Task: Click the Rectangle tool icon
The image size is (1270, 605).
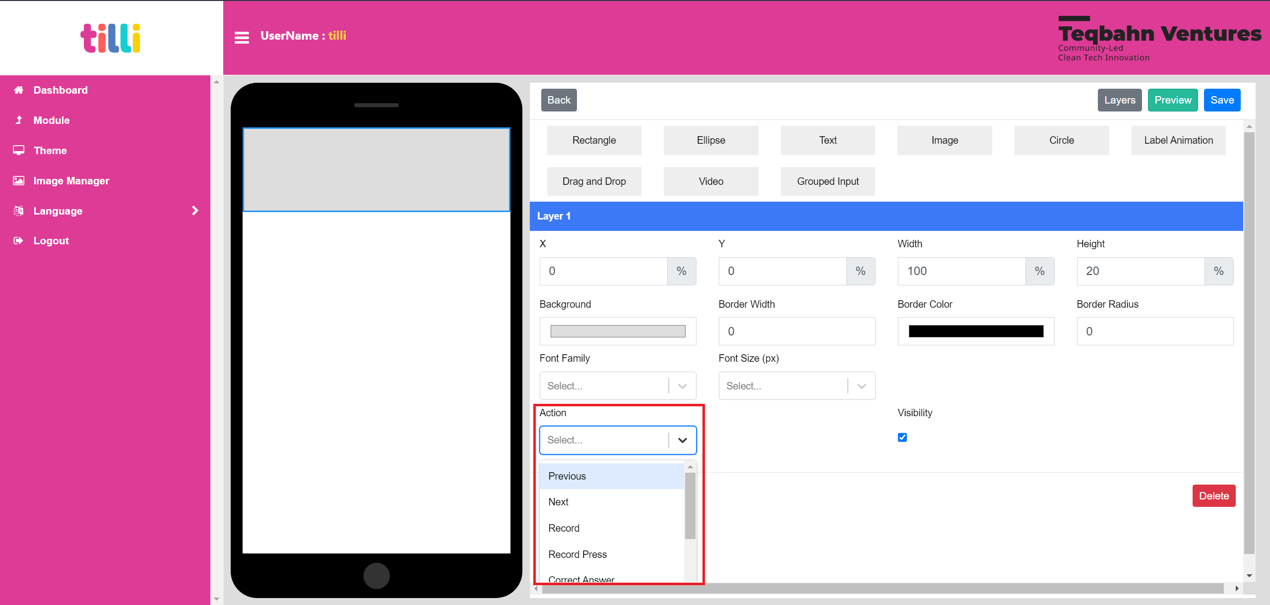Action: click(594, 140)
